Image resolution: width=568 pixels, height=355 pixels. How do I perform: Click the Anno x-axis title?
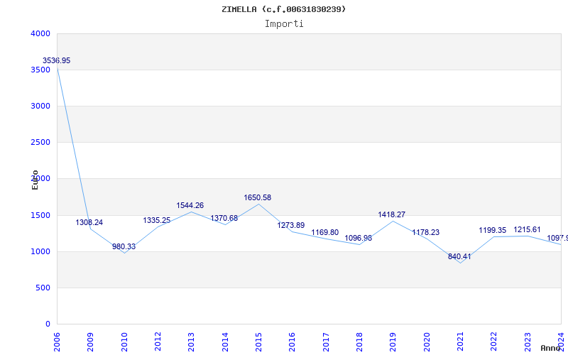pyautogui.click(x=551, y=348)
